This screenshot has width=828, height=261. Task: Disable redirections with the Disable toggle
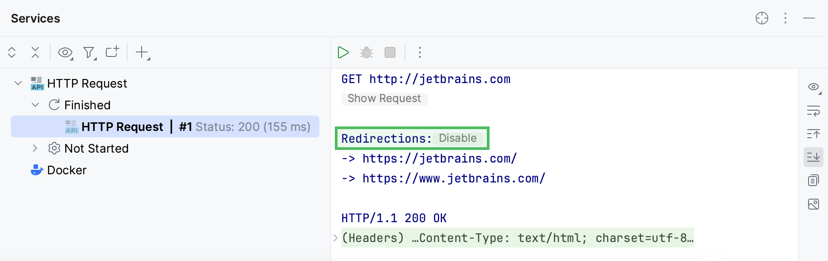[x=458, y=138]
